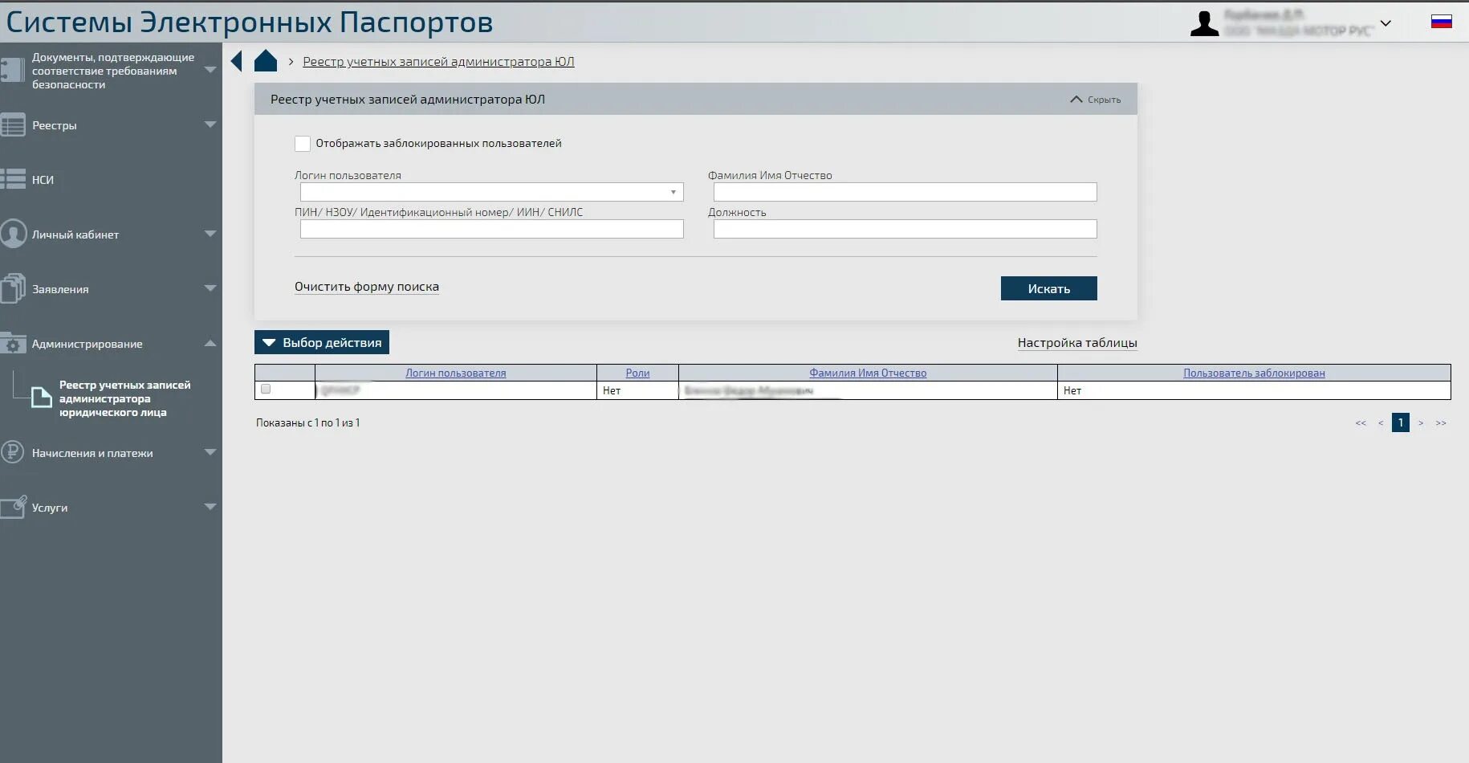This screenshot has height=763, width=1469.
Task: Click the Личный кабинет person icon
Action: tap(13, 234)
